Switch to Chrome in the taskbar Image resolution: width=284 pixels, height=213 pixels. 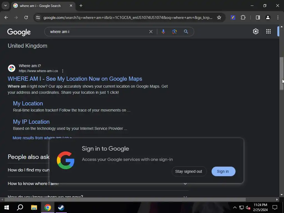pyautogui.click(x=48, y=207)
